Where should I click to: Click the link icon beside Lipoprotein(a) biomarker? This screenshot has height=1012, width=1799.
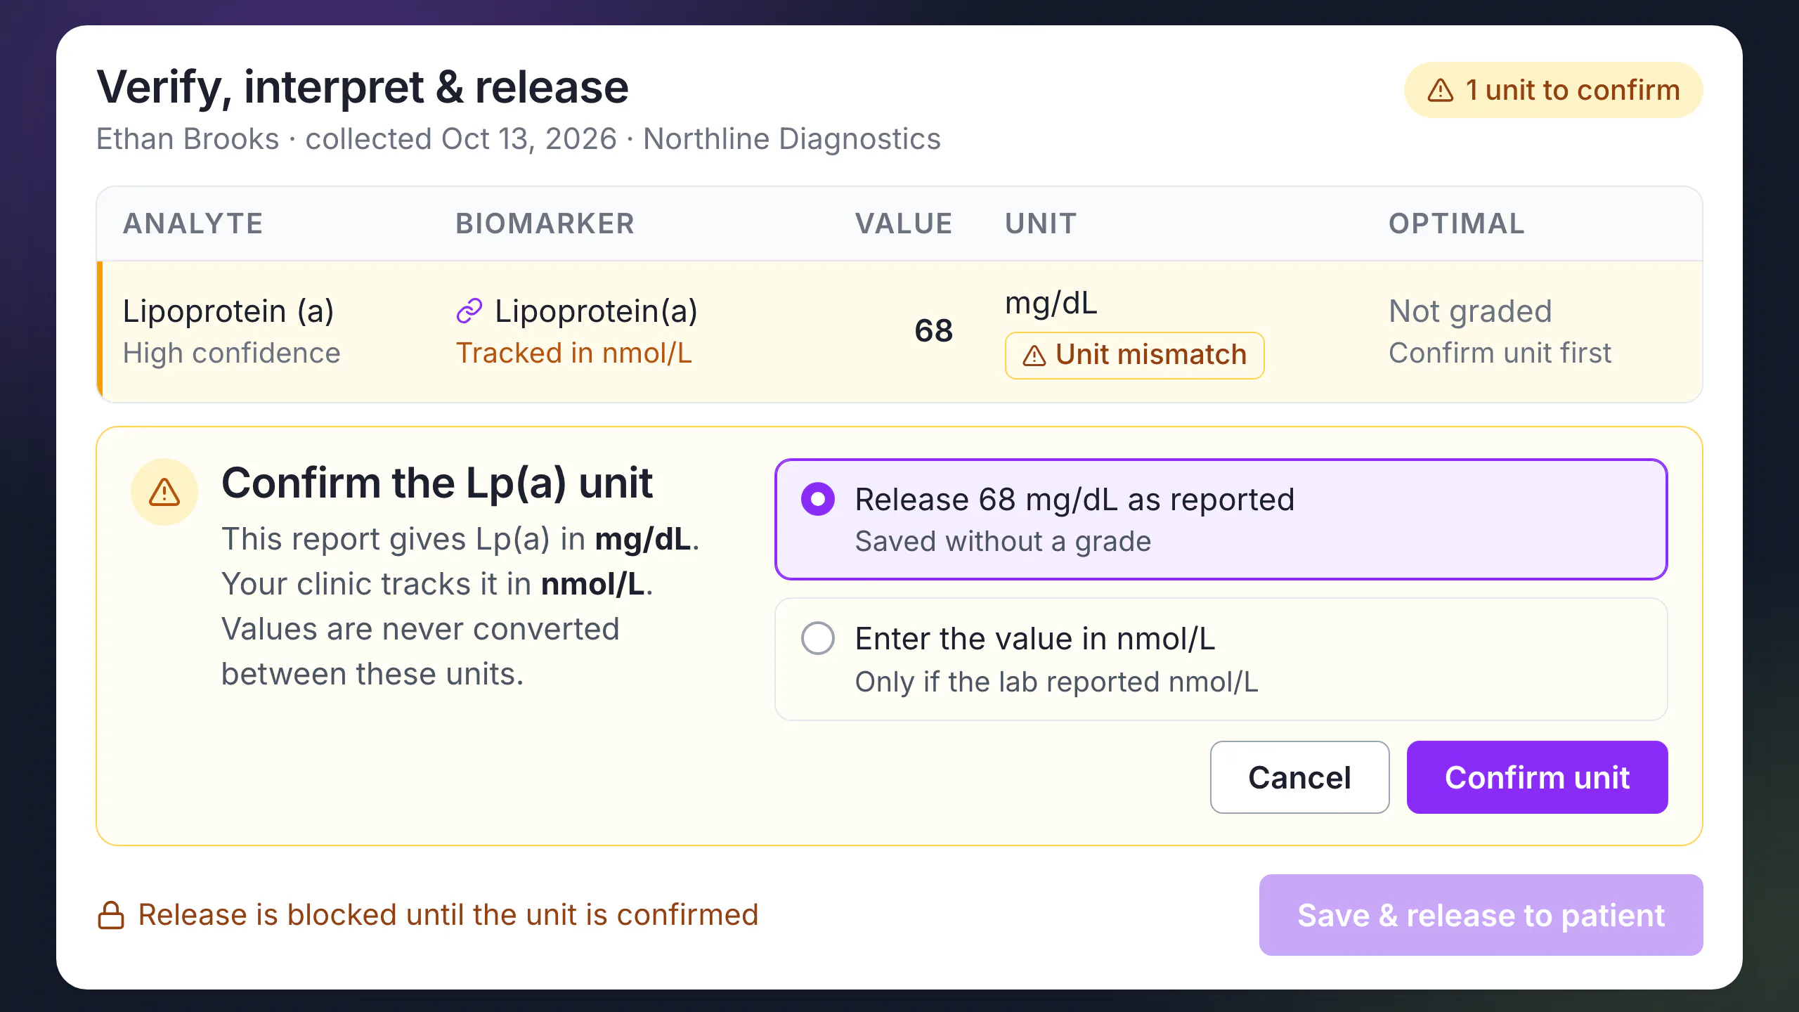click(469, 311)
